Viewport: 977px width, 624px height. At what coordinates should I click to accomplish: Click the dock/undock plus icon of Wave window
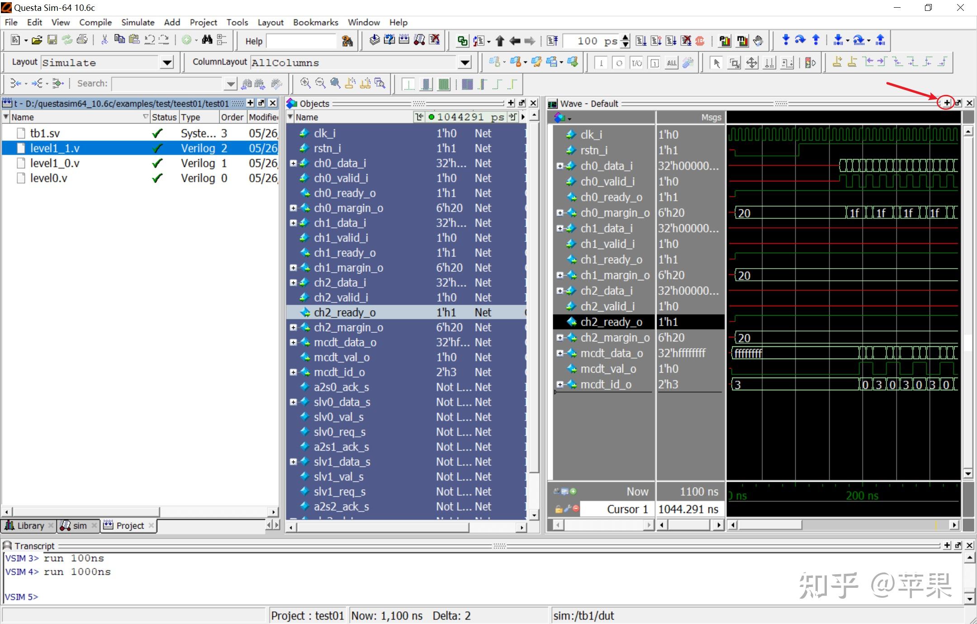coord(946,103)
